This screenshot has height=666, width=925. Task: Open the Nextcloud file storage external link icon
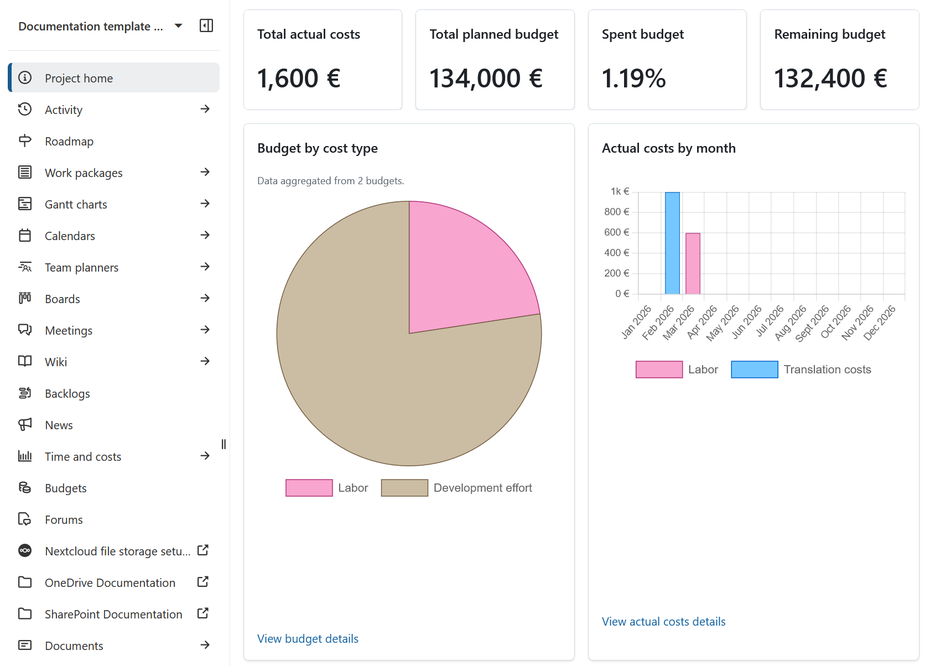(203, 550)
